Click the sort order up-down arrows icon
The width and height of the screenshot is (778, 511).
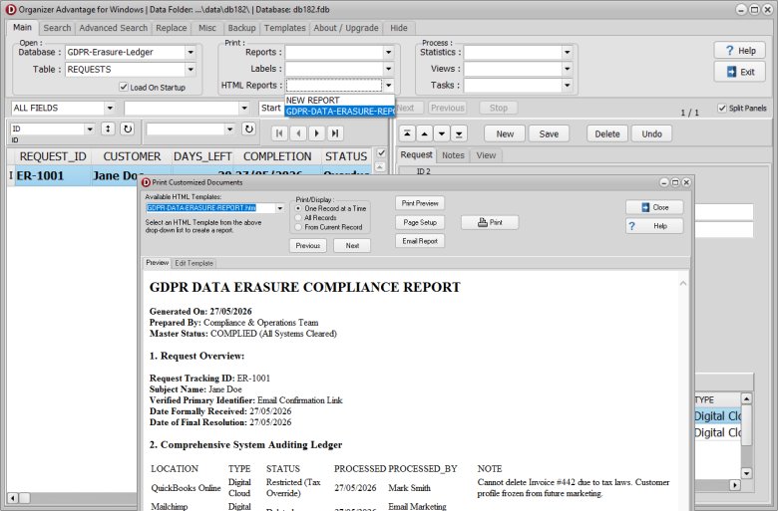click(x=108, y=128)
